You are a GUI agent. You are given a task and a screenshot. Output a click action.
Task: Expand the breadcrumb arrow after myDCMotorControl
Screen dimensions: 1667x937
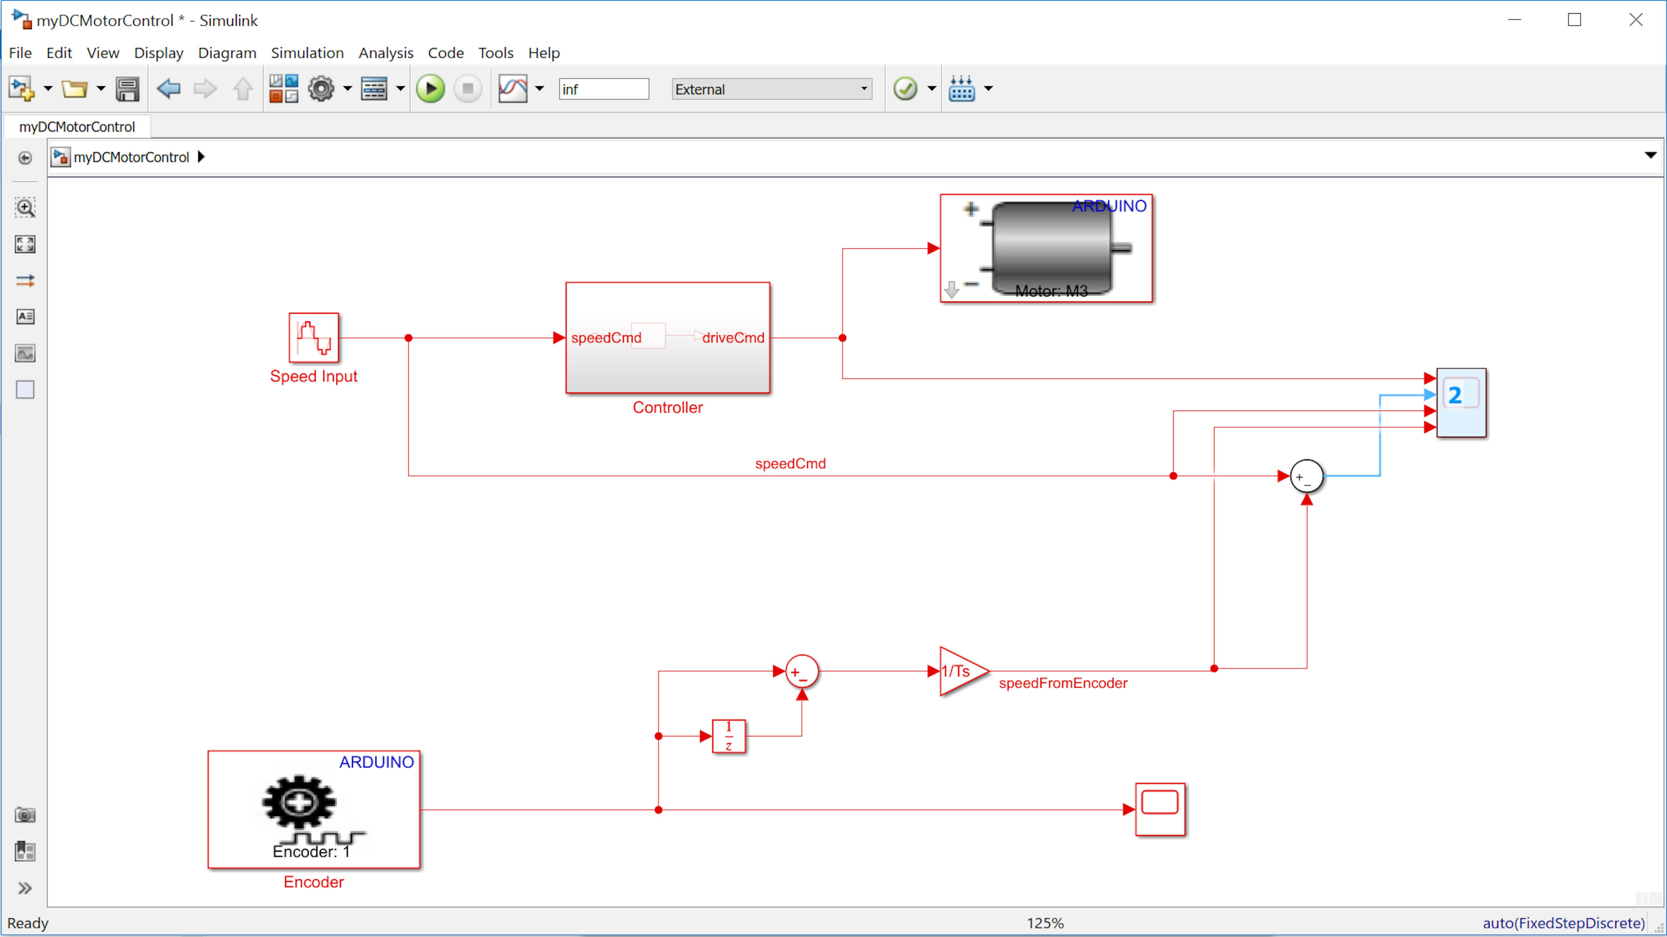(201, 157)
